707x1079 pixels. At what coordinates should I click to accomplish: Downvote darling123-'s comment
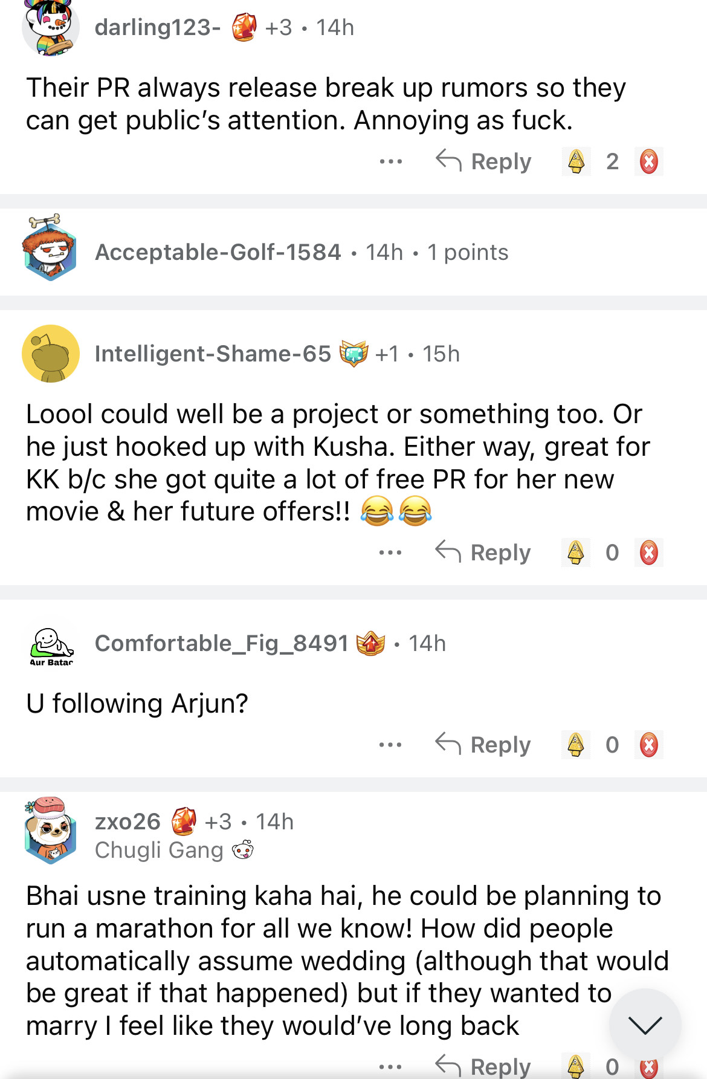click(649, 162)
